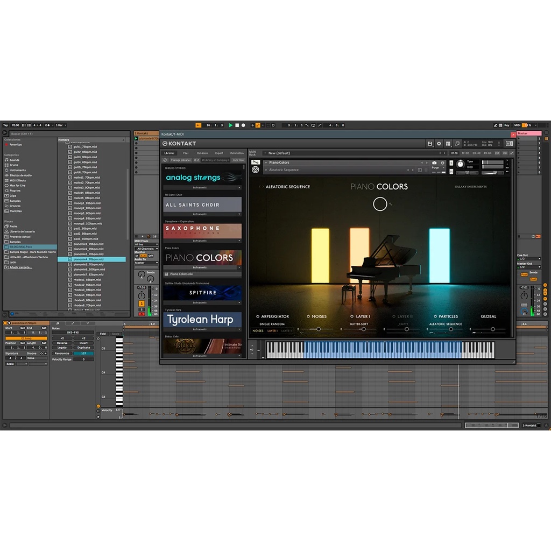Open the Efectos de Audio category
The image size is (551, 551).
point(18,175)
